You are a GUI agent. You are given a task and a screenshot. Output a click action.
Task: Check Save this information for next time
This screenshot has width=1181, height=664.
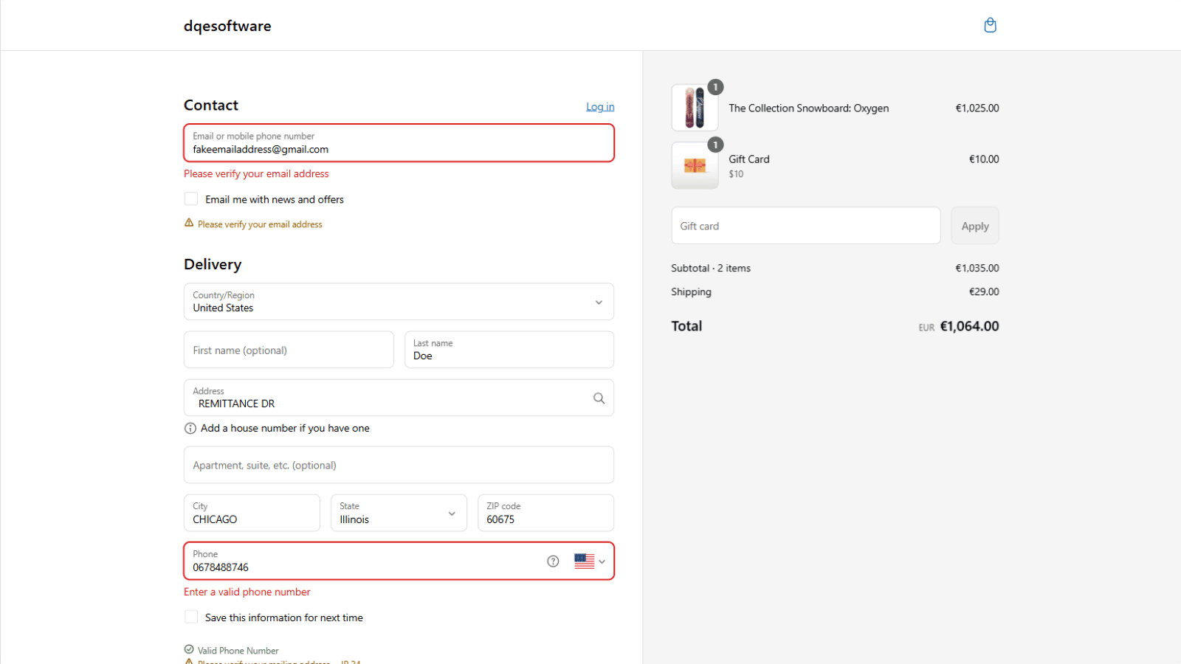point(191,618)
